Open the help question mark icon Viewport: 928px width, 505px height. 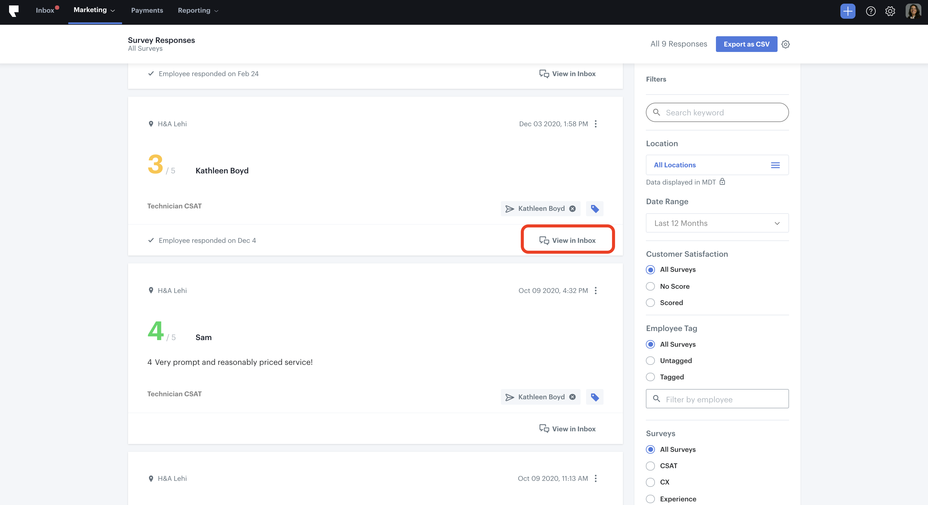click(870, 11)
